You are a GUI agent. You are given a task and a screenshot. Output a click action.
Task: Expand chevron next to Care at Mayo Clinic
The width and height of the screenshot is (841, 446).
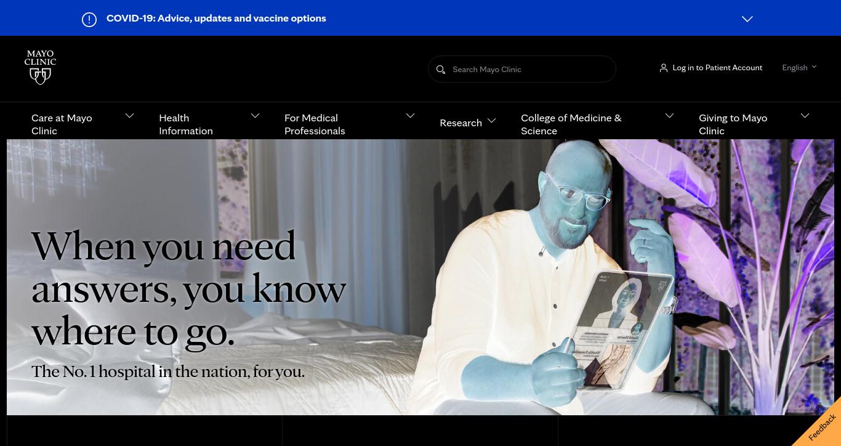[x=129, y=116]
